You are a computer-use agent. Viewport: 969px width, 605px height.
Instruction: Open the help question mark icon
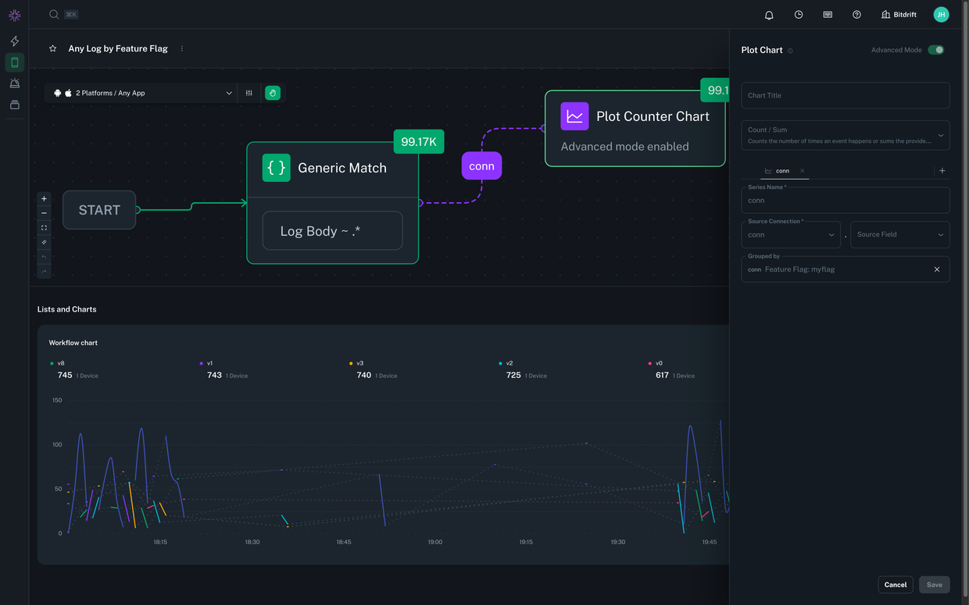click(x=856, y=15)
